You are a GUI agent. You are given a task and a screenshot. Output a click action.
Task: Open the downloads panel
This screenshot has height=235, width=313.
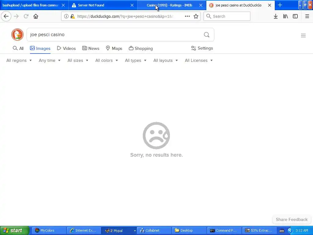(x=276, y=16)
